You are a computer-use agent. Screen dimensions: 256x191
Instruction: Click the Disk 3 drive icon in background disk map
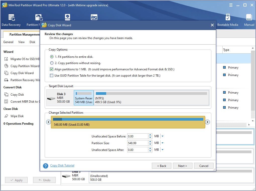coord(66,176)
